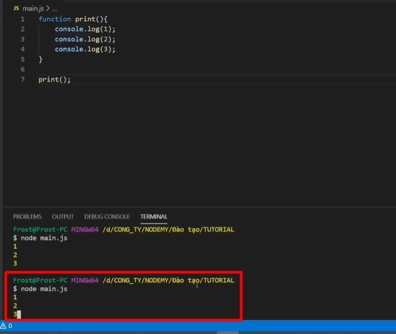Click line number 1 in the gutter
The width and height of the screenshot is (396, 334).
(x=23, y=19)
